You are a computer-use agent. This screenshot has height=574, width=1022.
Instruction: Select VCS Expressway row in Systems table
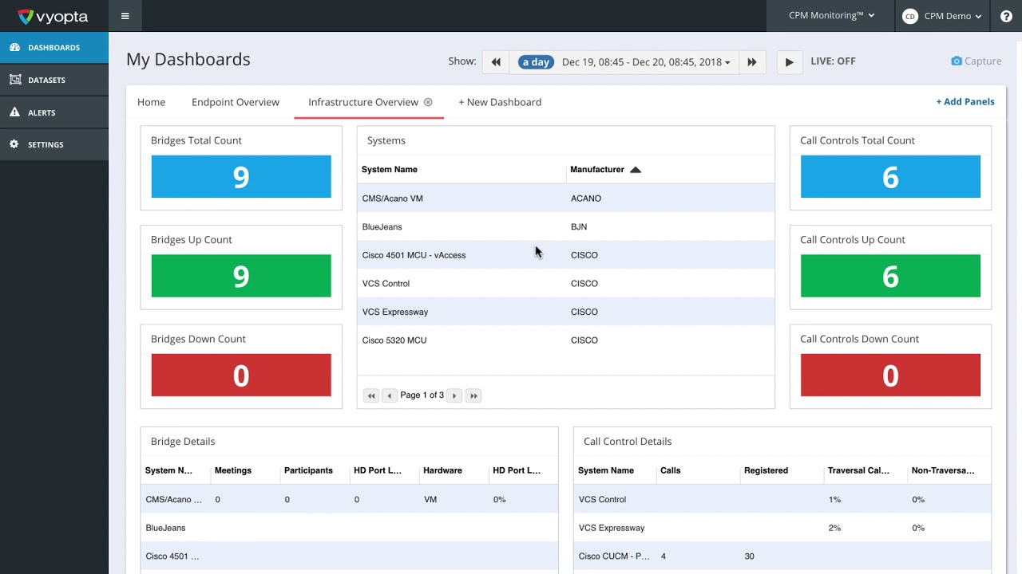(x=566, y=312)
